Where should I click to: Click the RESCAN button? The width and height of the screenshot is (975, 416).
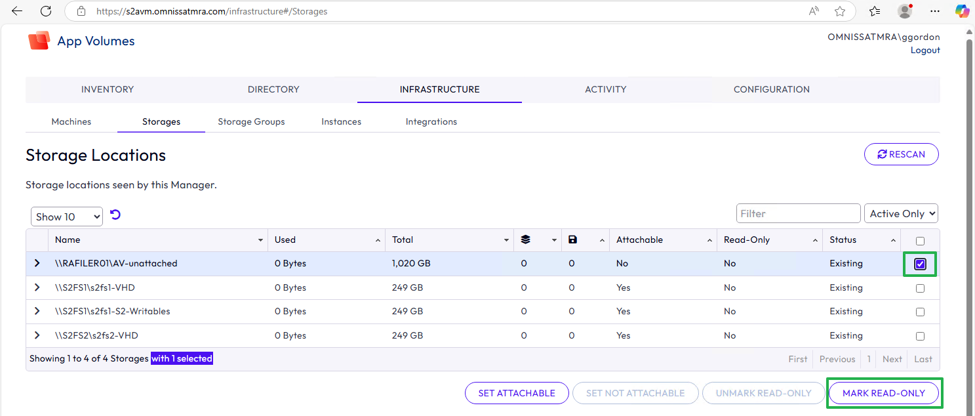coord(902,154)
